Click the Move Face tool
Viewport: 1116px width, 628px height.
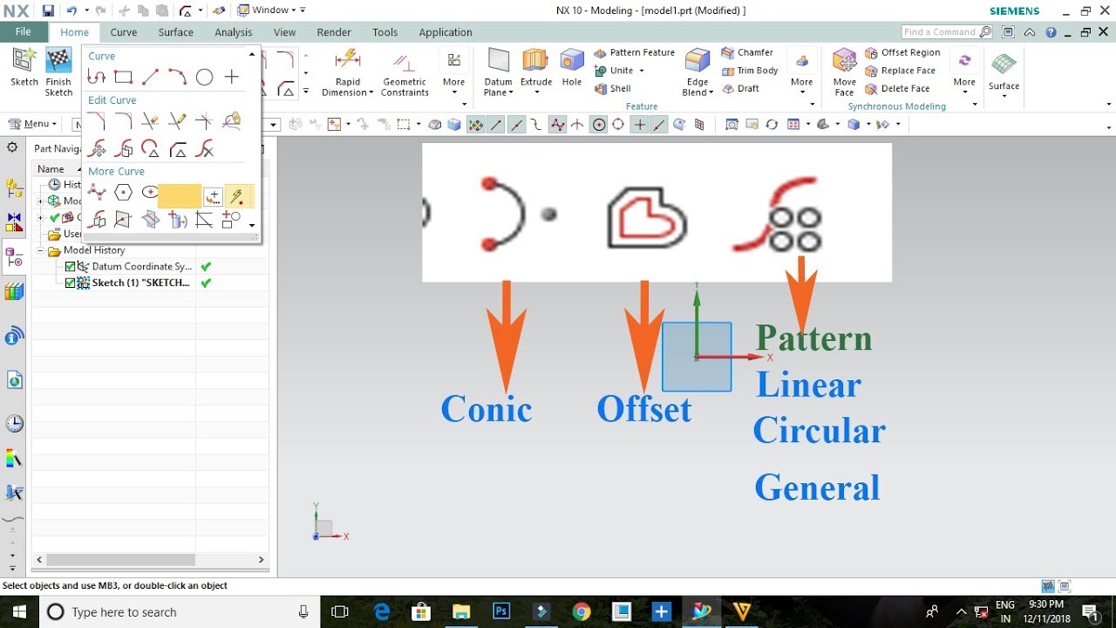[x=844, y=72]
